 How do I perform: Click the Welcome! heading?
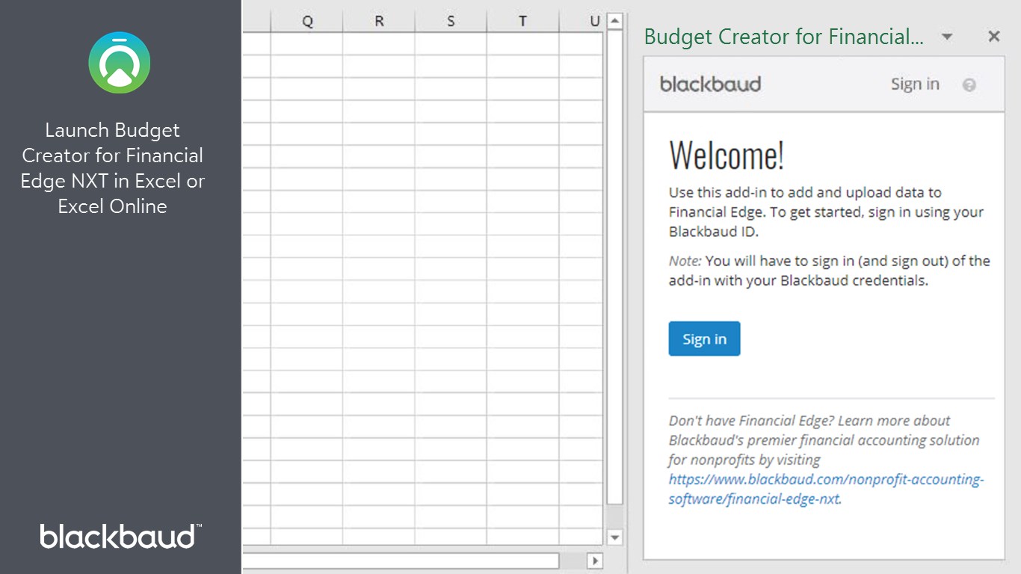pos(727,155)
